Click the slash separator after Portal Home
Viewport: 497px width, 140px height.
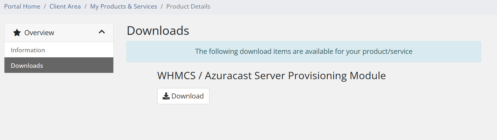pyautogui.click(x=45, y=6)
